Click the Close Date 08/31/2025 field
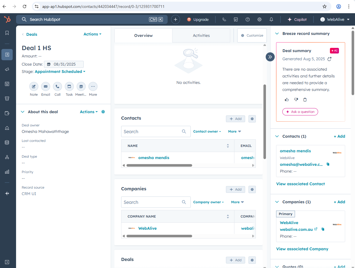 (64, 64)
